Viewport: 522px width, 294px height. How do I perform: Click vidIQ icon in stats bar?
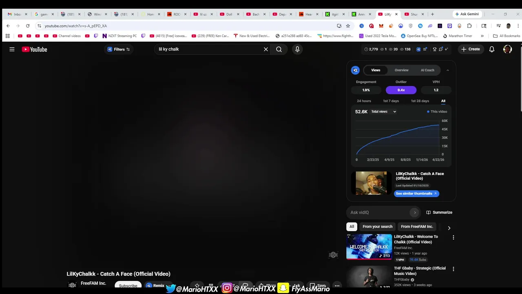coord(418,49)
